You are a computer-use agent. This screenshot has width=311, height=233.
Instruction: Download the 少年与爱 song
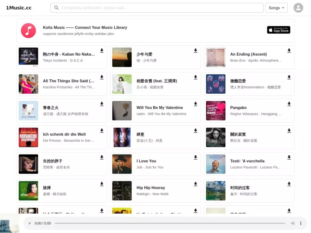[x=196, y=50]
